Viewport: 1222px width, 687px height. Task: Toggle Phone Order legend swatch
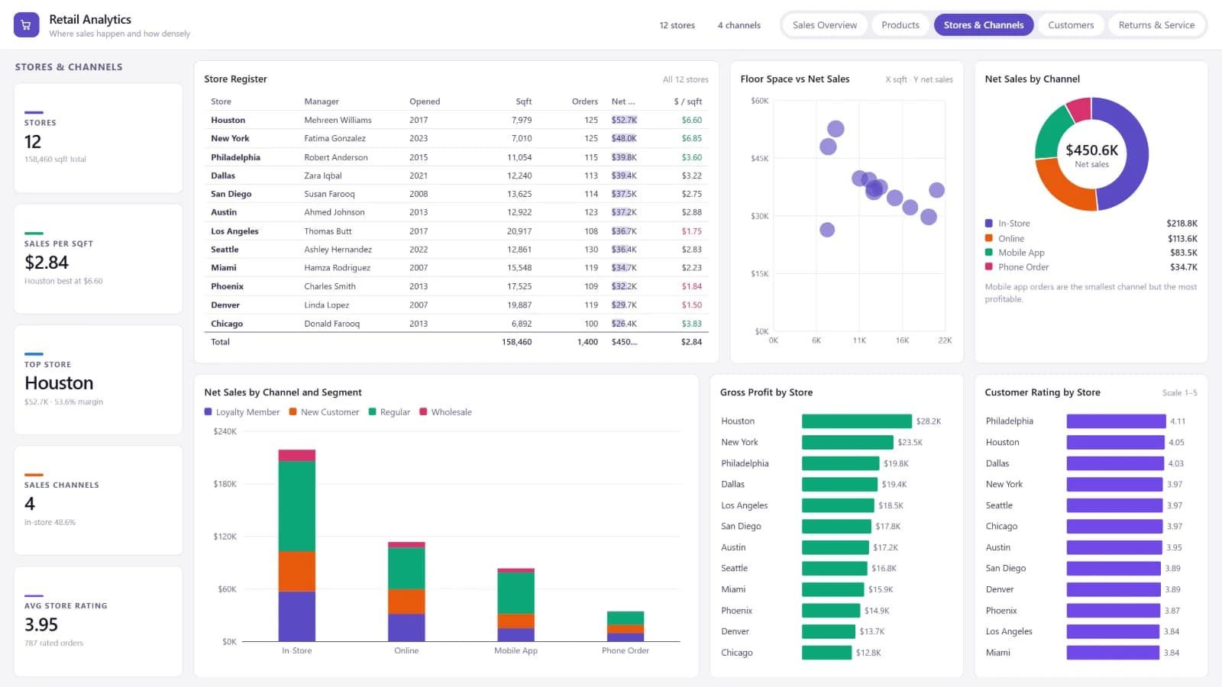pos(989,267)
